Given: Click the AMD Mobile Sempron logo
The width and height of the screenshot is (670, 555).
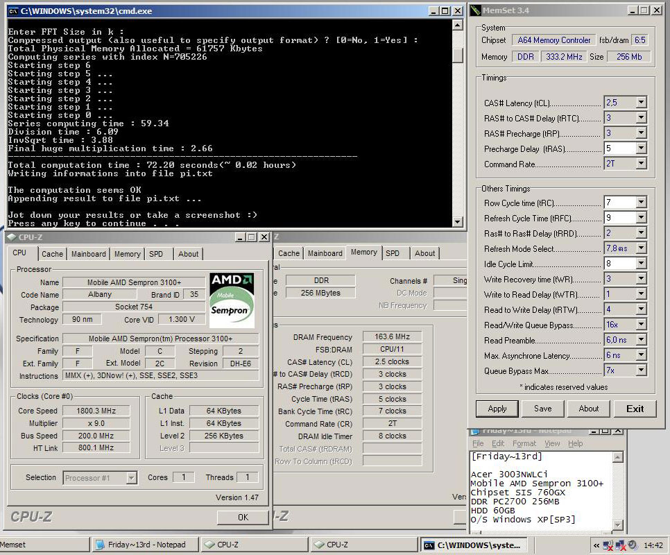Looking at the screenshot, I should 232,300.
